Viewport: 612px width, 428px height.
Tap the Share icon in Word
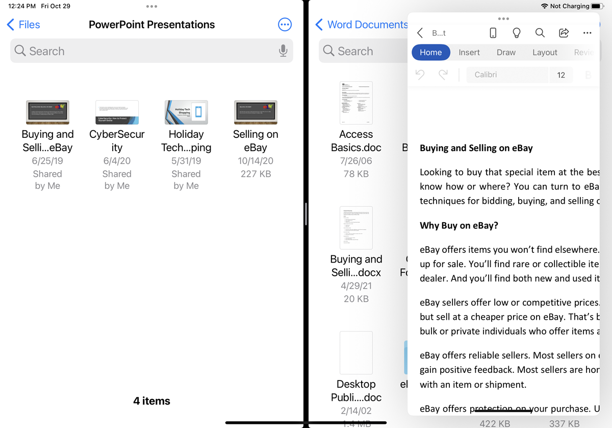point(564,33)
